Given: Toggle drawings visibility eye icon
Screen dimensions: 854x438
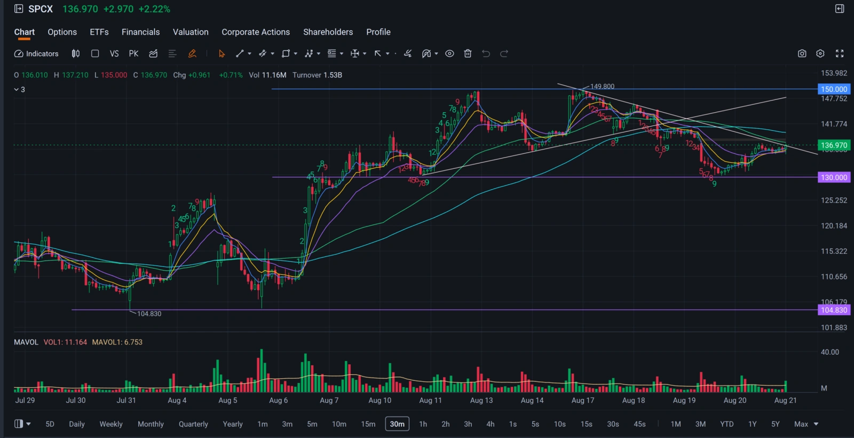Looking at the screenshot, I should pos(449,53).
